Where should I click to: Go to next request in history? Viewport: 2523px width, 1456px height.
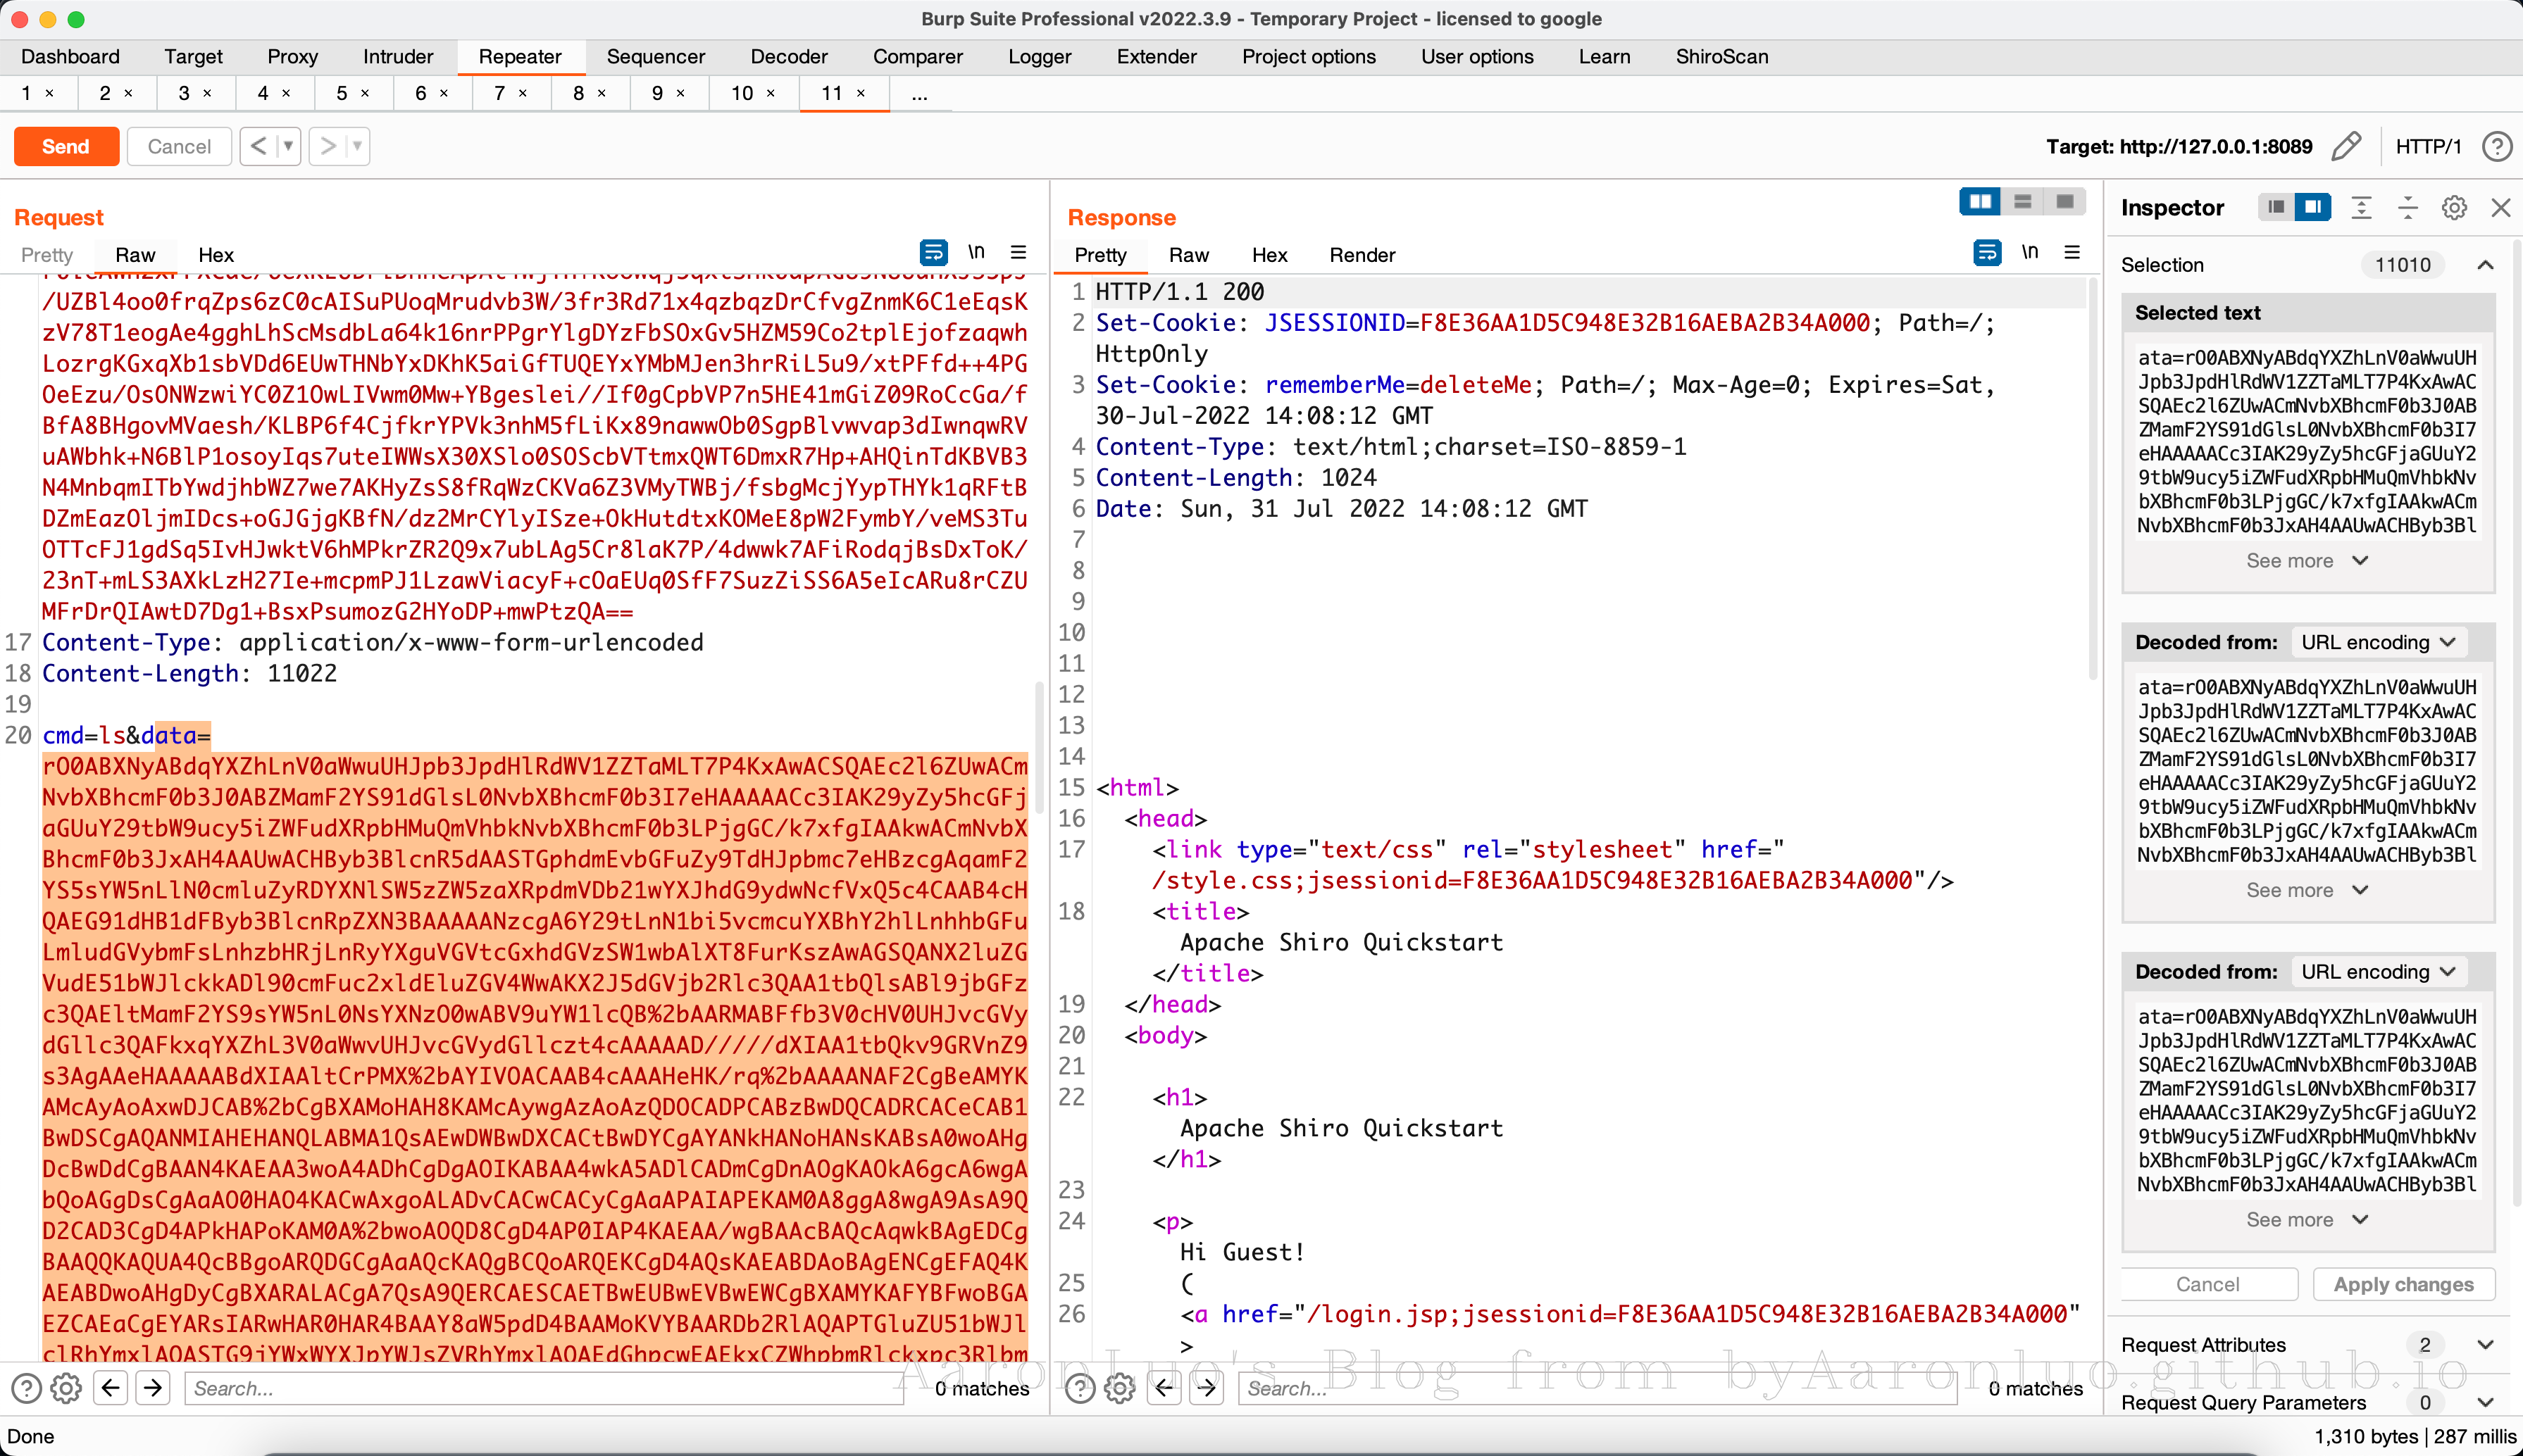tap(327, 146)
